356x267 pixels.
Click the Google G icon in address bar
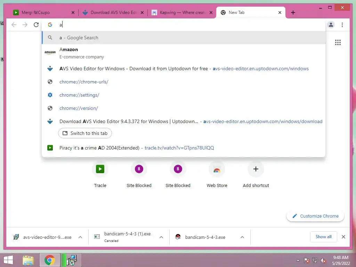[50, 25]
